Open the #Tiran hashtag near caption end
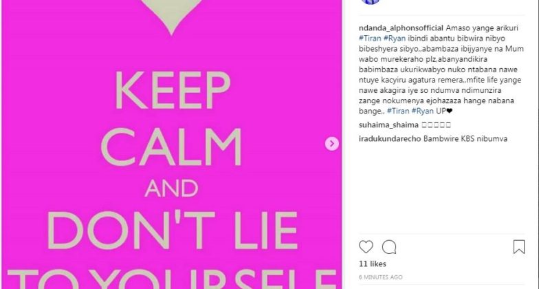 point(397,111)
